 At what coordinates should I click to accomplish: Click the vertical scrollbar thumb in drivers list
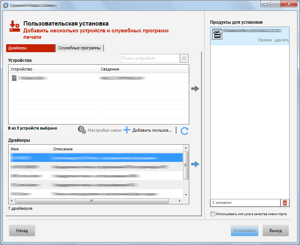point(186,165)
